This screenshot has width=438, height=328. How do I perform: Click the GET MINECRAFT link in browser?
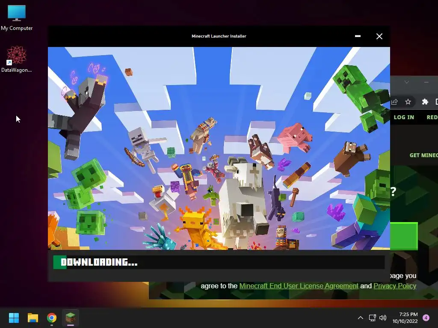423,155
